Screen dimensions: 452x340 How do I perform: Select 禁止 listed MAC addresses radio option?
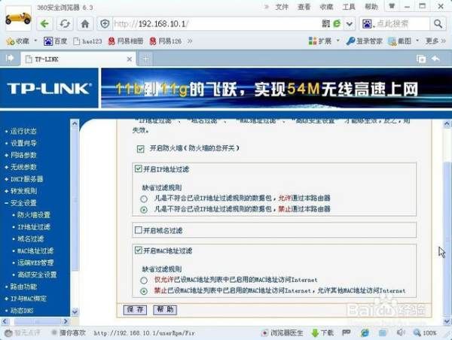(x=144, y=291)
